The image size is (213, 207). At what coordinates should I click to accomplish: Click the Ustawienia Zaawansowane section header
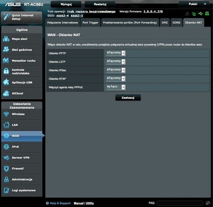pos(22,106)
